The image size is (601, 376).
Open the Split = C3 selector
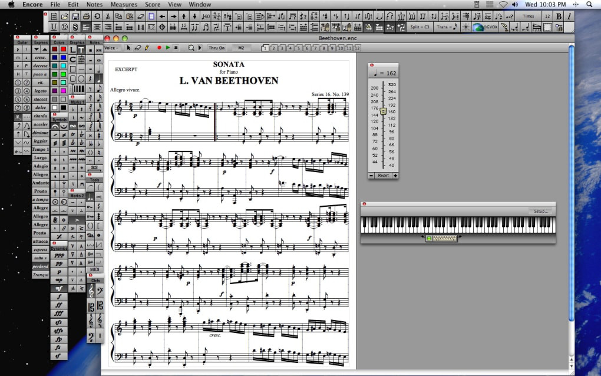[420, 27]
